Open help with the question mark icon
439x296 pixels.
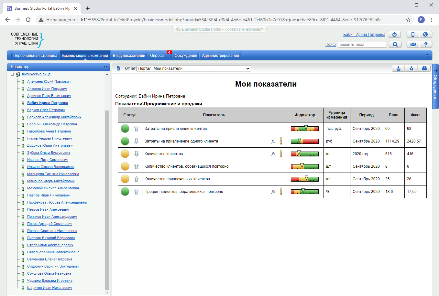pyautogui.click(x=425, y=45)
